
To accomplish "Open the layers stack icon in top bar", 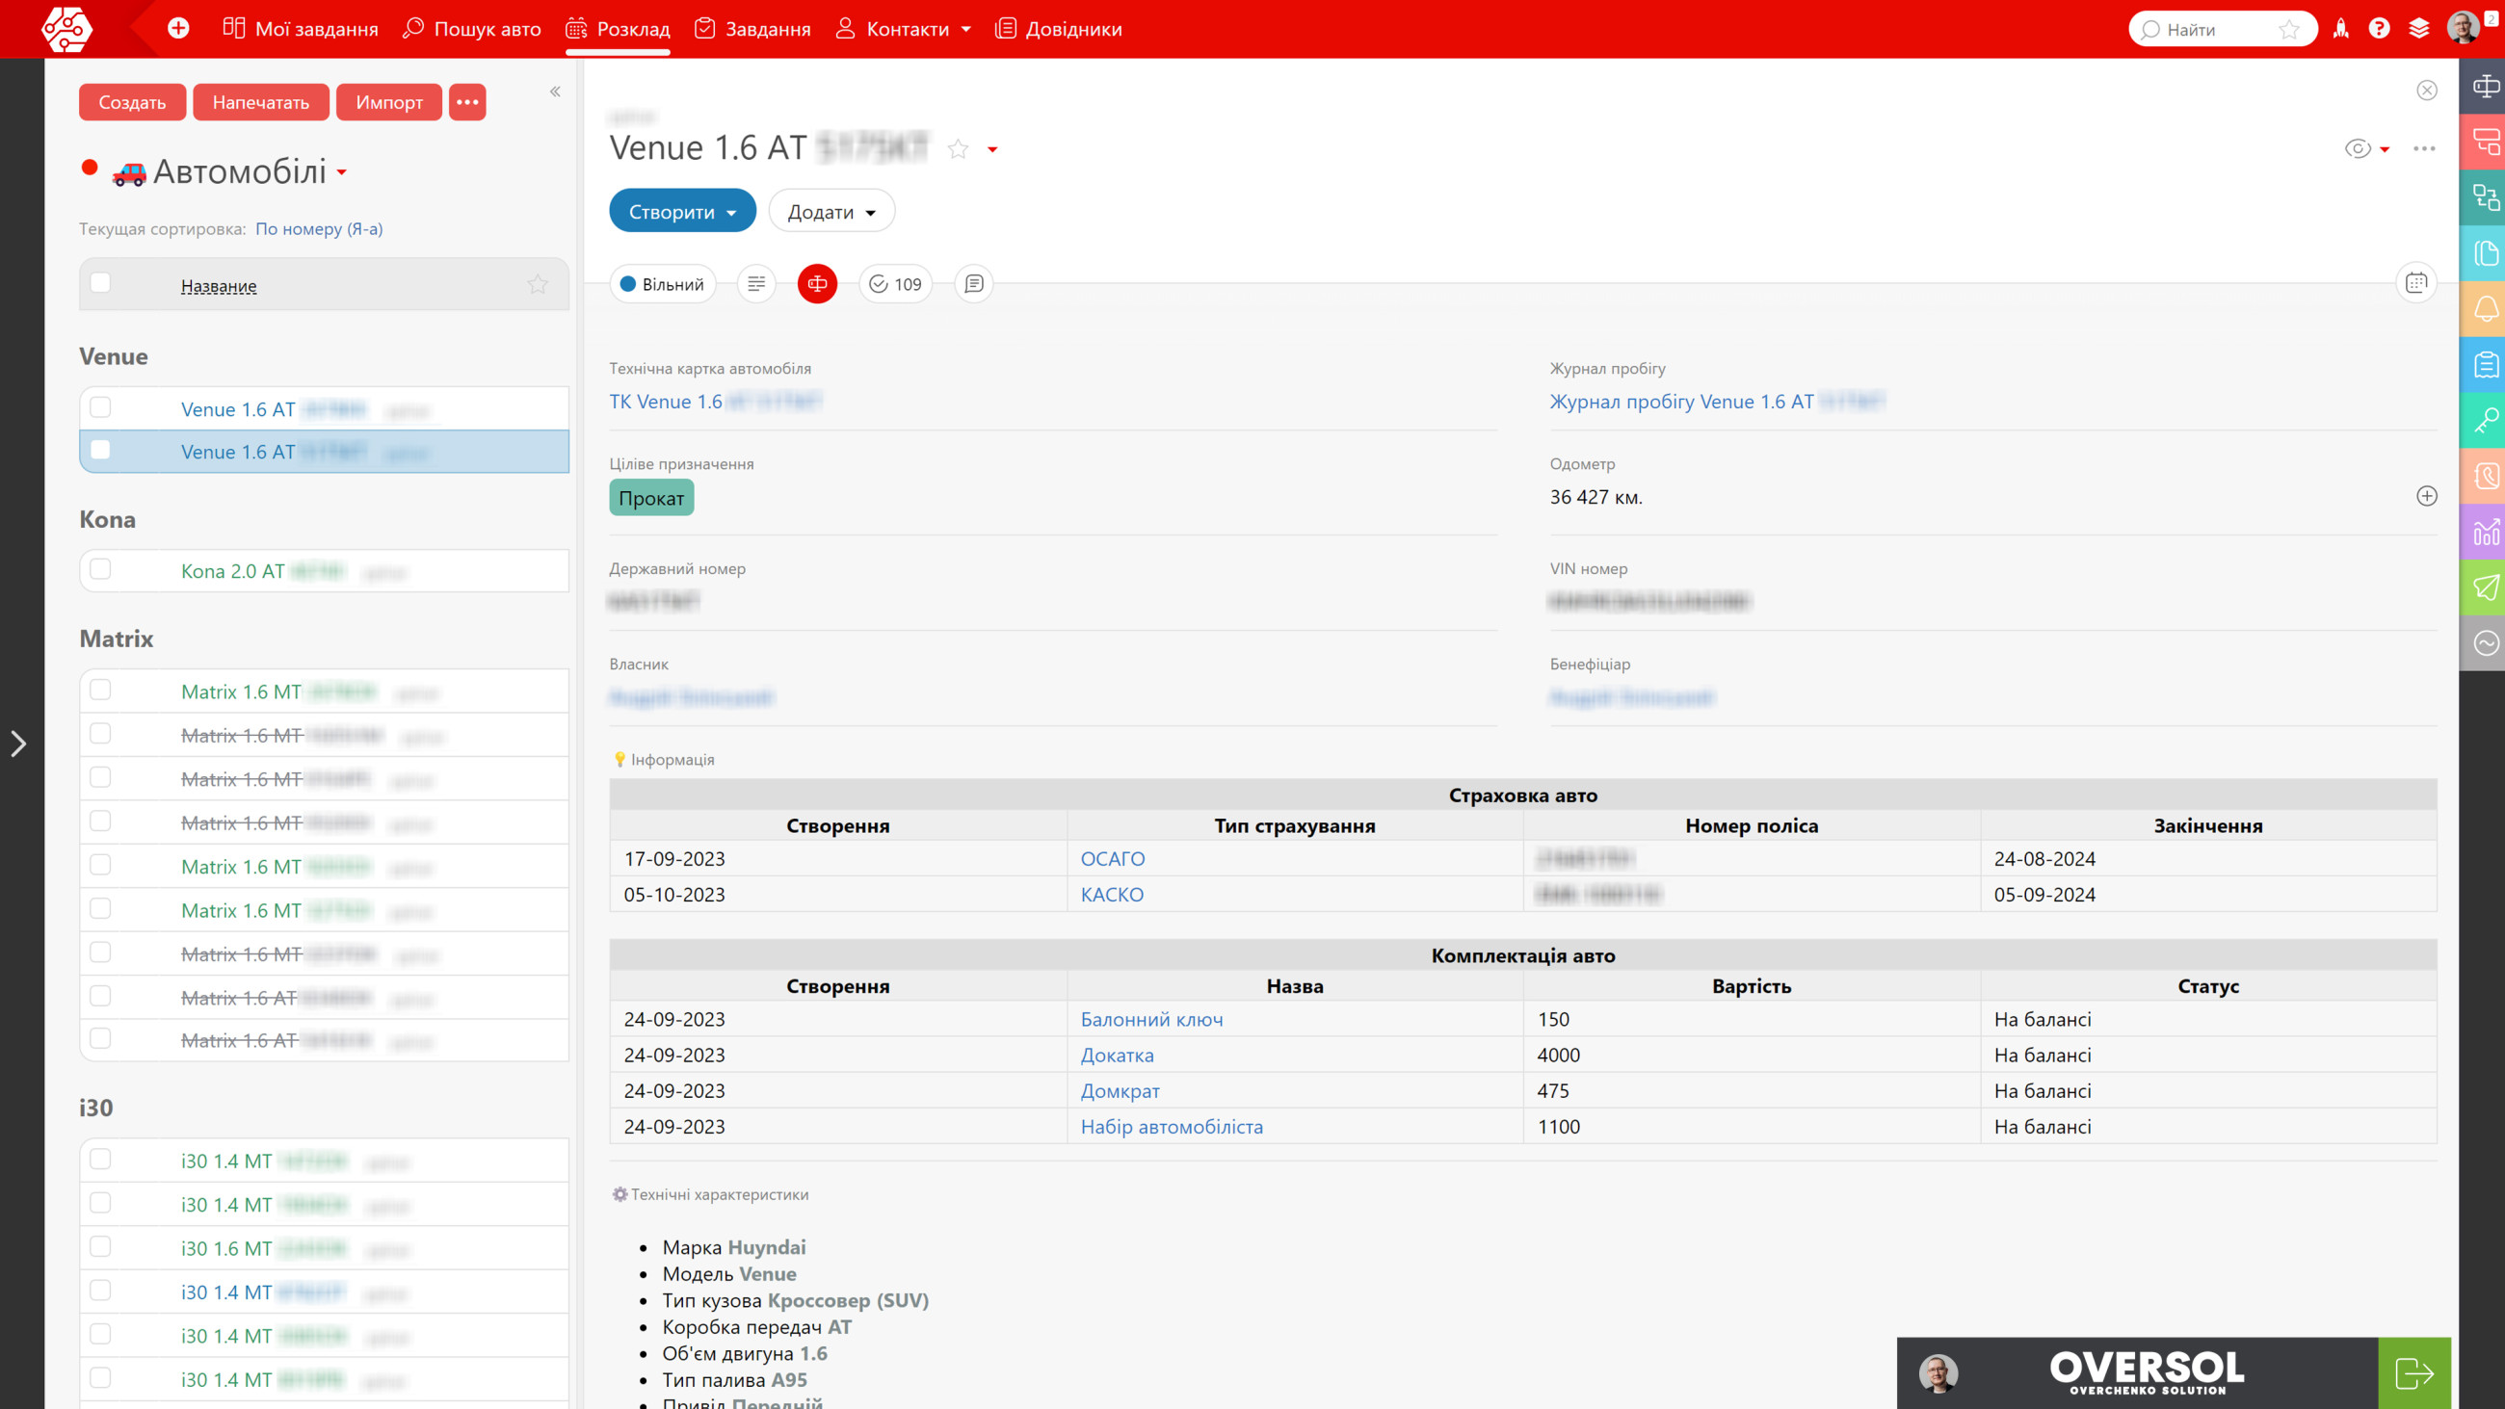I will (2419, 29).
